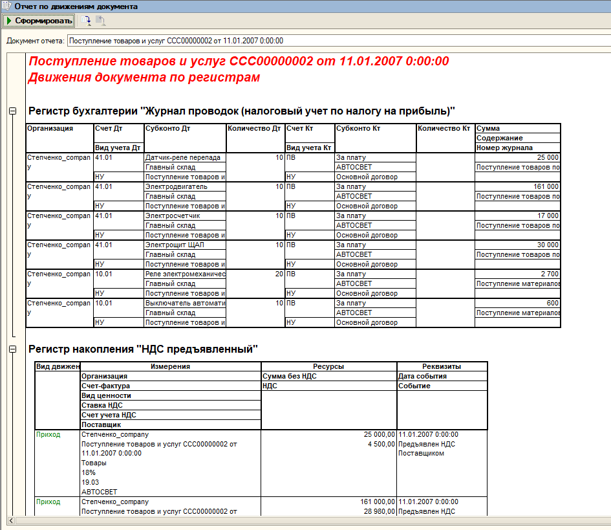611x530 pixels.
Task: Click the Товары value
Action: coord(94,463)
